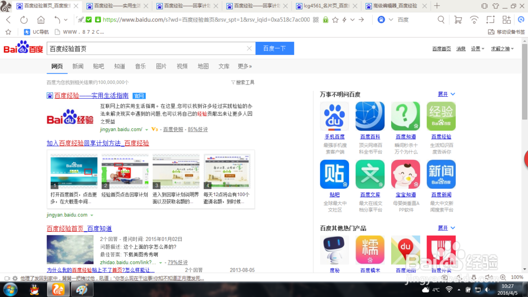Switch to the lcg4561_名片页 browser tab
The height and width of the screenshot is (297, 528).
(x=325, y=6)
